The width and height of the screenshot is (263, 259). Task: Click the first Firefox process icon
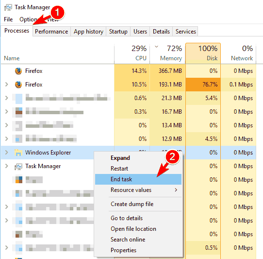pyautogui.click(x=18, y=71)
